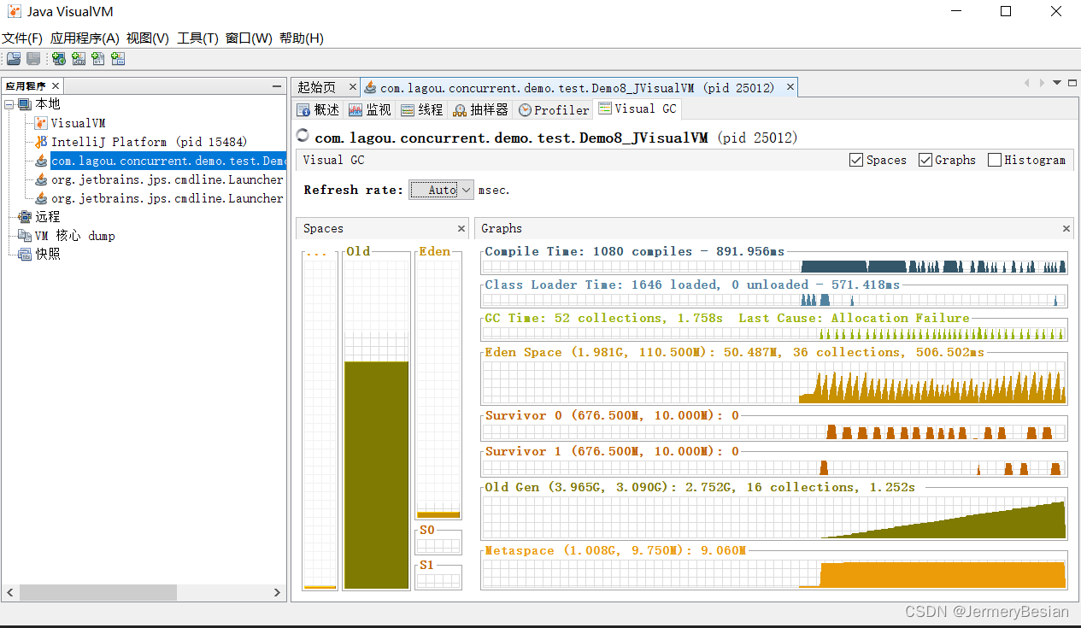Click the VM 核心 dump icon
The height and width of the screenshot is (628, 1081).
25,236
